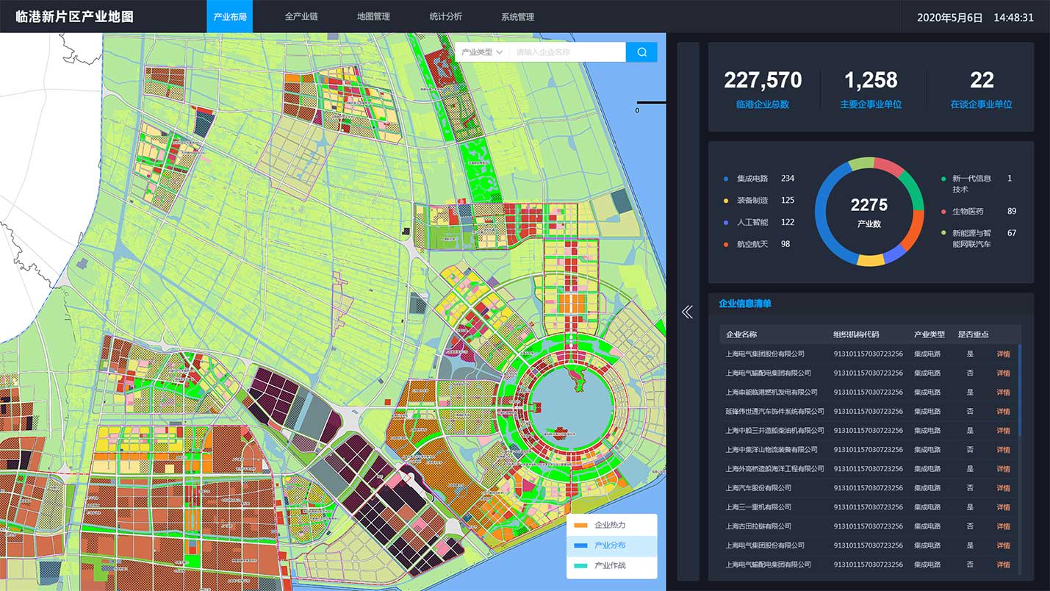Screen dimensions: 1050x591
Task: Collapse the right panel with double chevron
Action: coord(687,312)
